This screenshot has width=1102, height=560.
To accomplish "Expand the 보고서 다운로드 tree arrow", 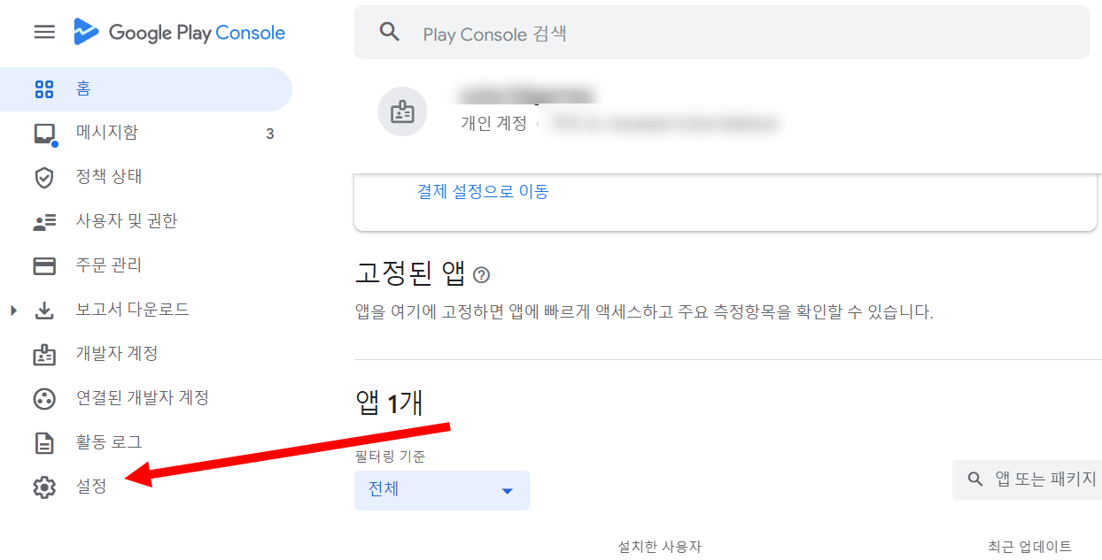I will [x=13, y=311].
